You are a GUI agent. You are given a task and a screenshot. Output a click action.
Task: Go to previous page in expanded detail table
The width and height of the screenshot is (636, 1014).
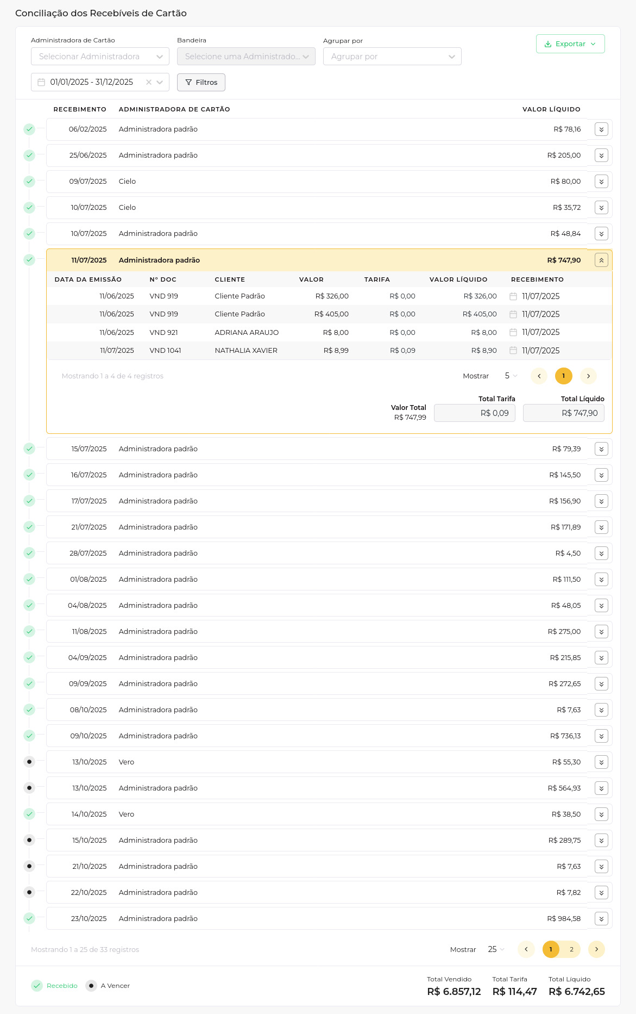click(x=539, y=376)
